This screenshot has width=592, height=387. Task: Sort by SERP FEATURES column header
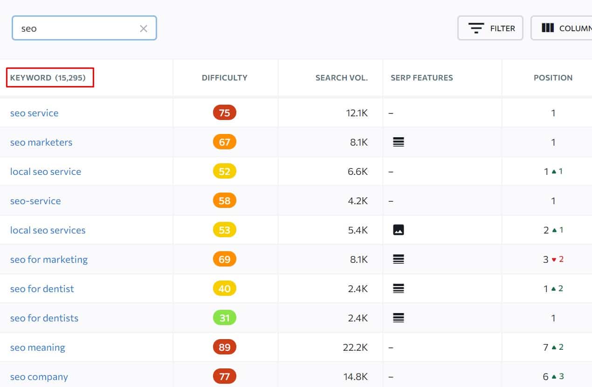[x=422, y=78]
